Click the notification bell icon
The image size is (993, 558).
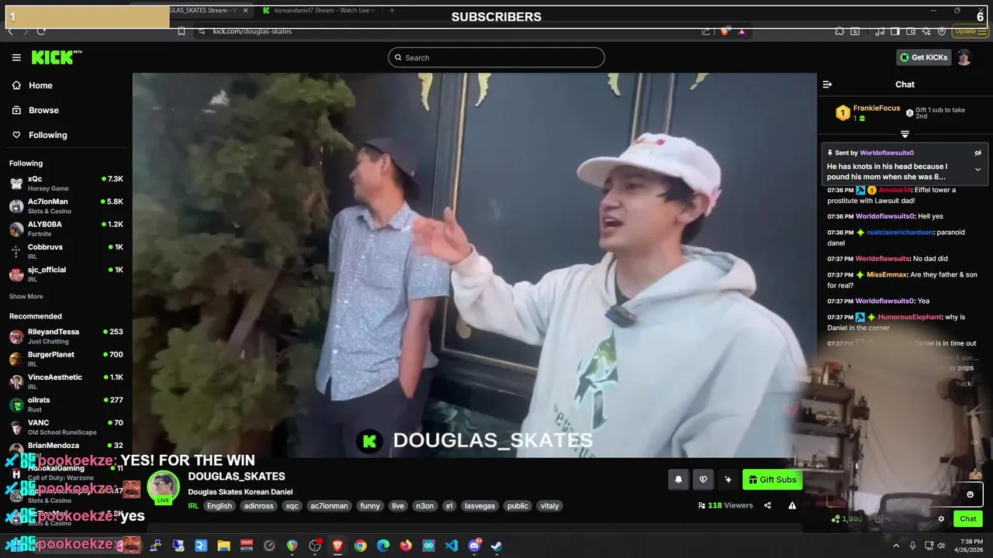click(x=678, y=480)
